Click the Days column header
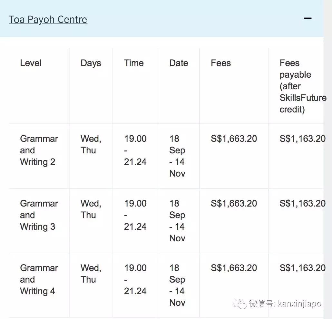The height and width of the screenshot is (319, 332). click(91, 63)
